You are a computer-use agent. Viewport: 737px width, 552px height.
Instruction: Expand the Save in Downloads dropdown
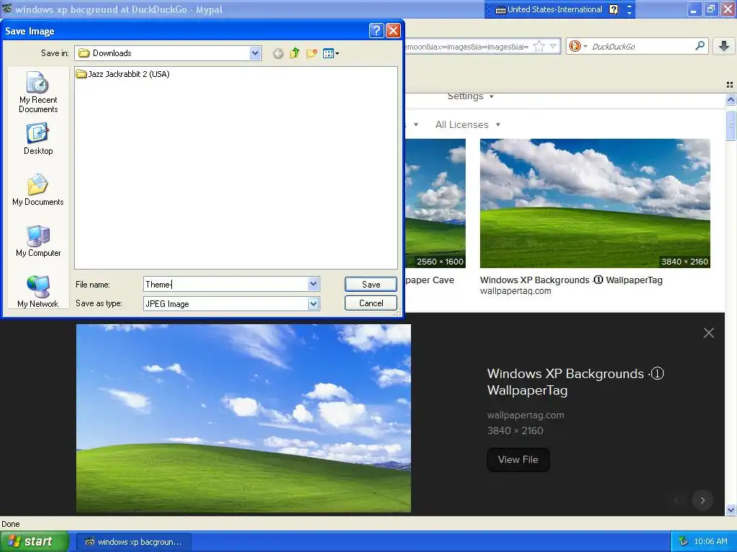coord(256,53)
